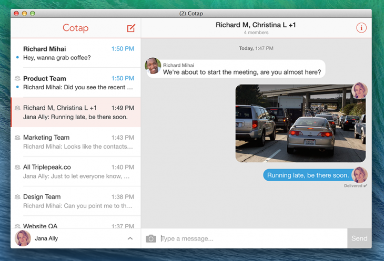Open the Design Team conversation
Image resolution: width=384 pixels, height=261 pixels.
(x=76, y=201)
